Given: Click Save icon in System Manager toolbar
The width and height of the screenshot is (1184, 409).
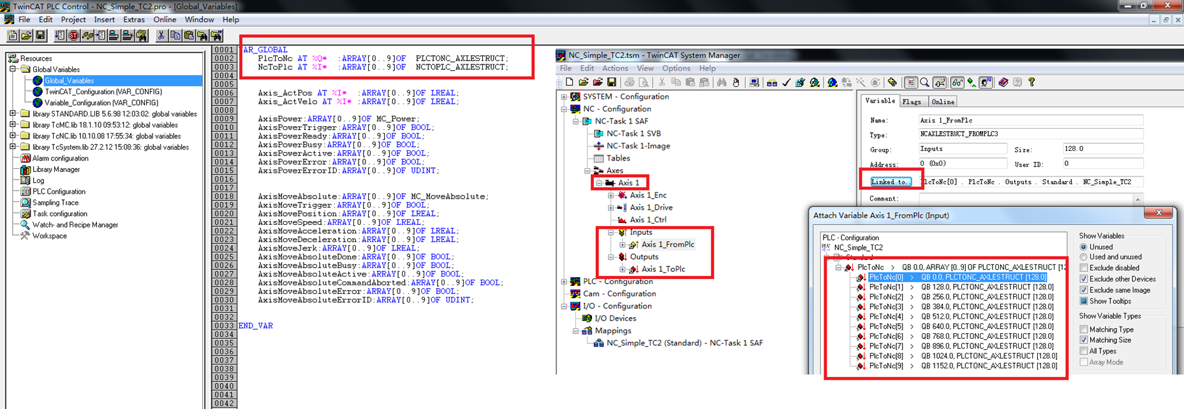Looking at the screenshot, I should [612, 82].
